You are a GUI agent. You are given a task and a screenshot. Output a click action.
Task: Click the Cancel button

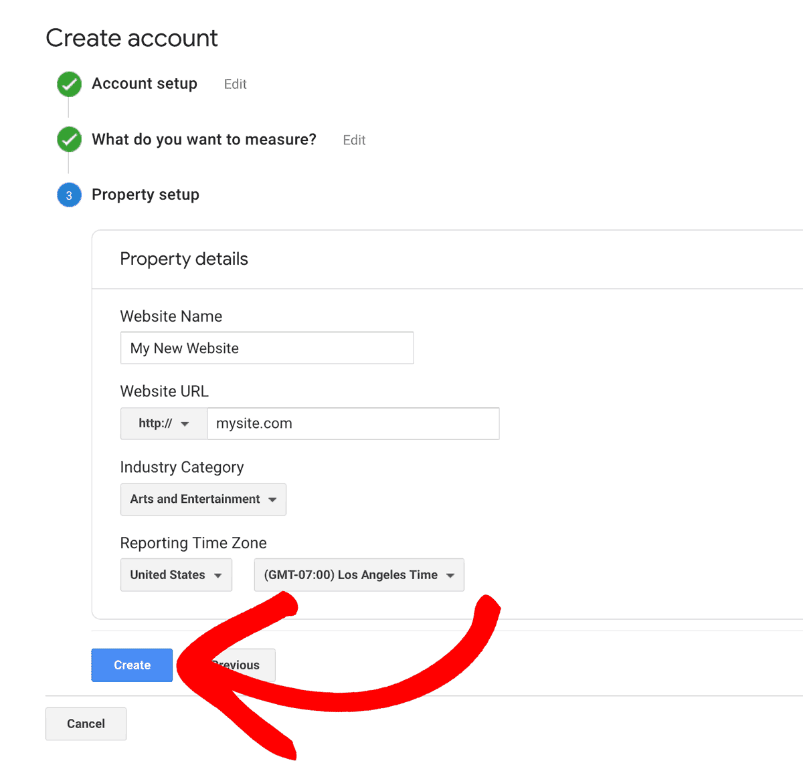(86, 724)
